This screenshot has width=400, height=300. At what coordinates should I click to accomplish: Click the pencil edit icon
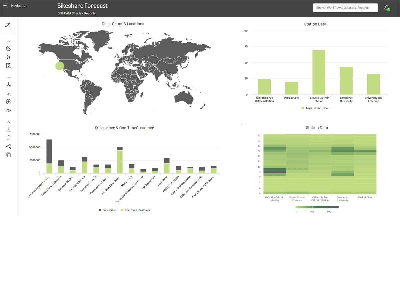coord(8,25)
